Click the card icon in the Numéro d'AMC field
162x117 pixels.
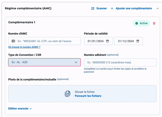13,41
